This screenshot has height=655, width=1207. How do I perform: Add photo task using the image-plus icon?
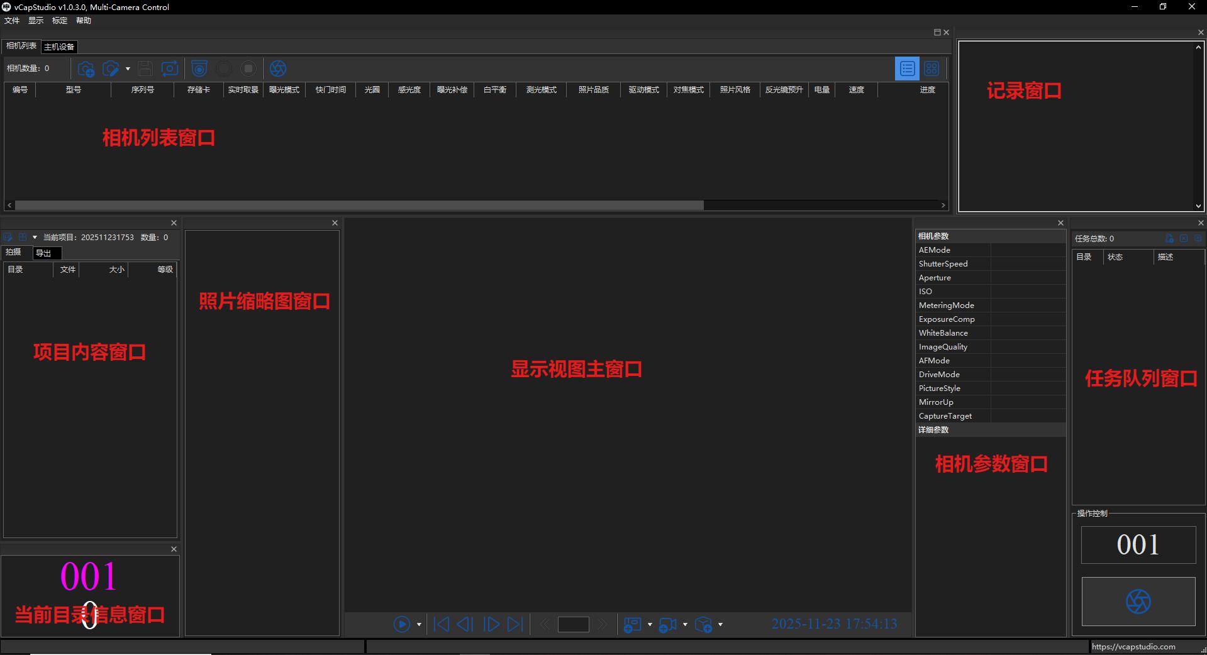click(634, 624)
